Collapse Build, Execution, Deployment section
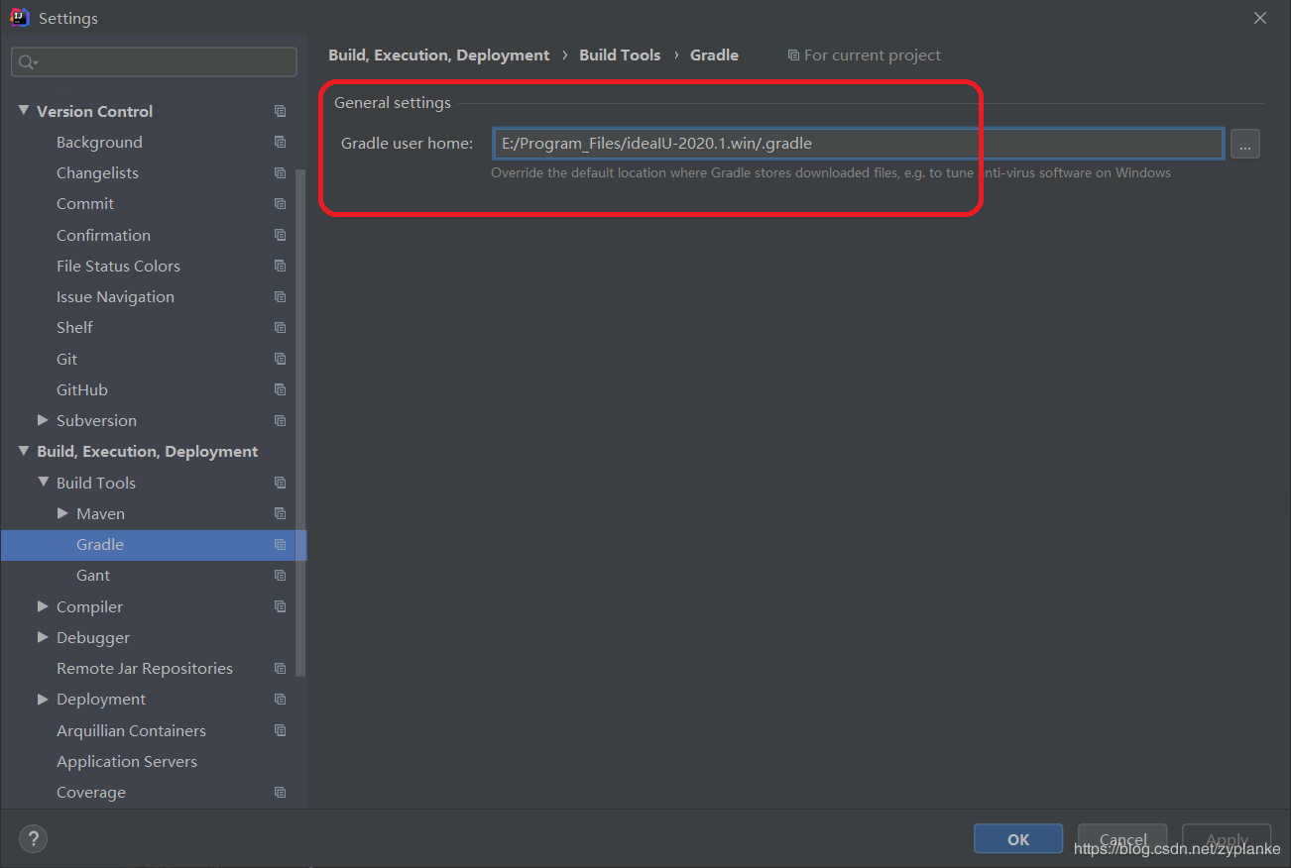 [x=24, y=451]
